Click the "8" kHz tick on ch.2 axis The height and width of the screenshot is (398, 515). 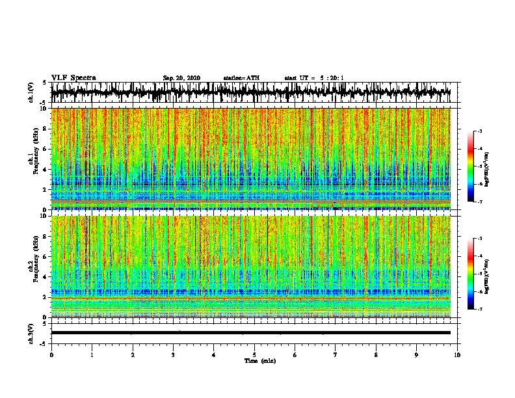coord(45,237)
